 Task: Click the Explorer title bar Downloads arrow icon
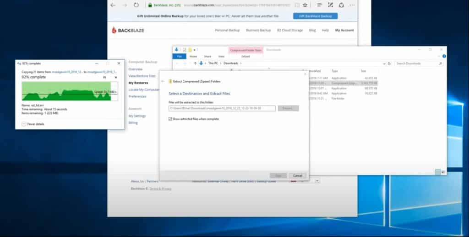pyautogui.click(x=176, y=50)
